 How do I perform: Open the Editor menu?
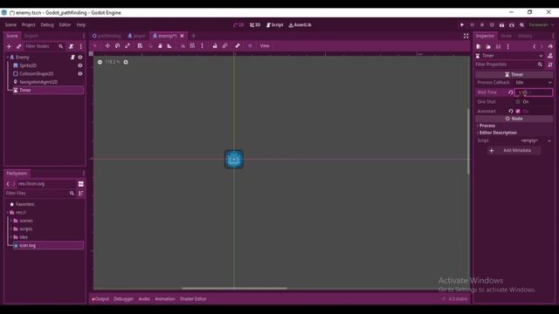coord(65,25)
